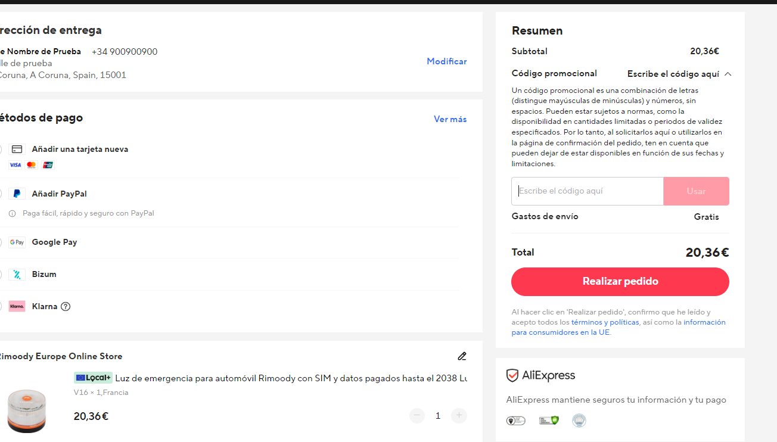
Task: Click the credit card icon beside Añadir una tarjeta nueva
Action: pyautogui.click(x=17, y=150)
